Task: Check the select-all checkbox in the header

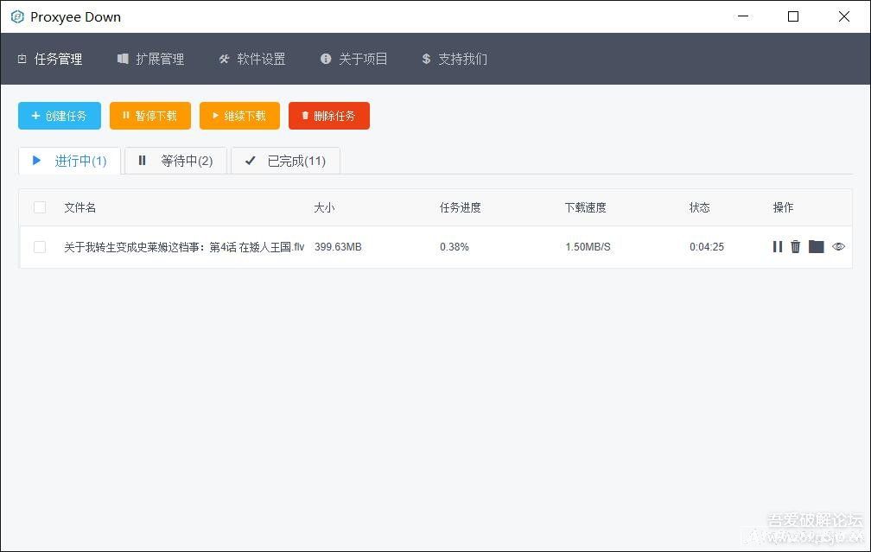Action: (40, 207)
